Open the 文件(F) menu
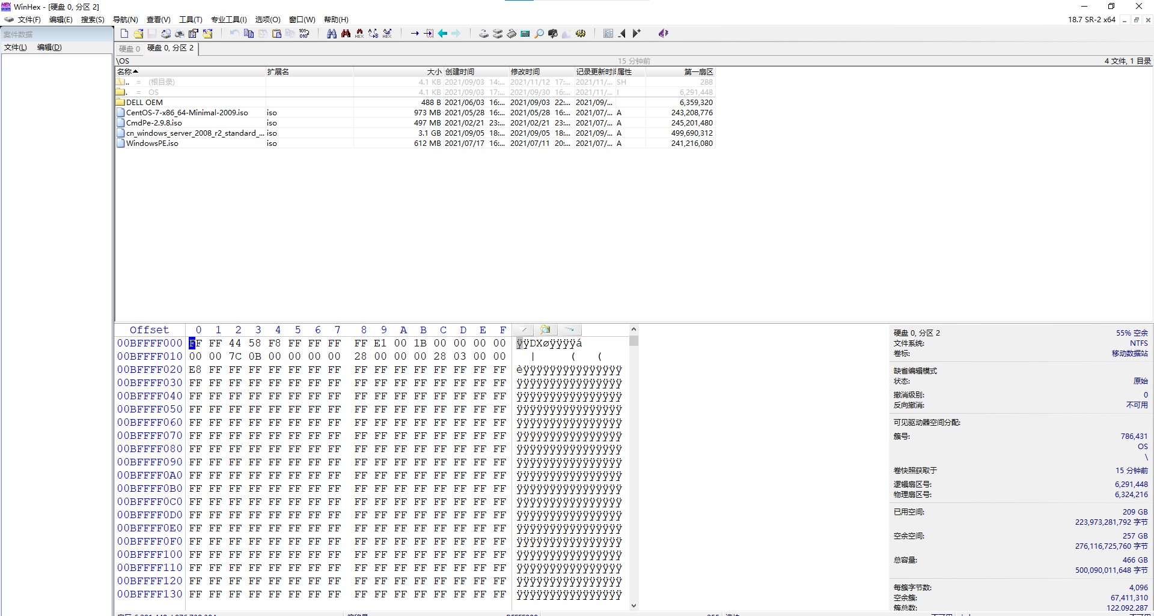 point(29,20)
